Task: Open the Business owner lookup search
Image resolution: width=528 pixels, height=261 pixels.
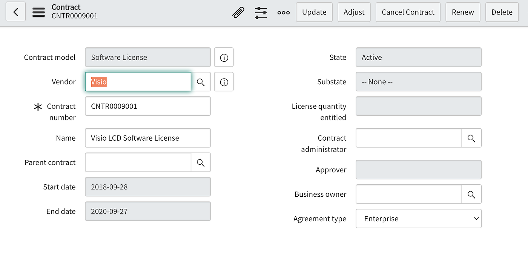Action: (471, 194)
